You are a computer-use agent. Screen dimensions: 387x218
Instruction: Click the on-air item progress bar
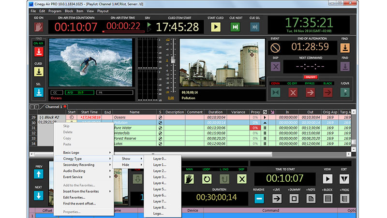point(123,31)
